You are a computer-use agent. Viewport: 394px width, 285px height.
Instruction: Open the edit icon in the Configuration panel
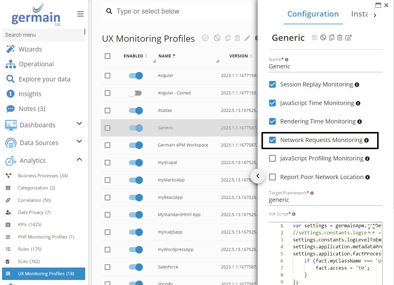tap(348, 37)
